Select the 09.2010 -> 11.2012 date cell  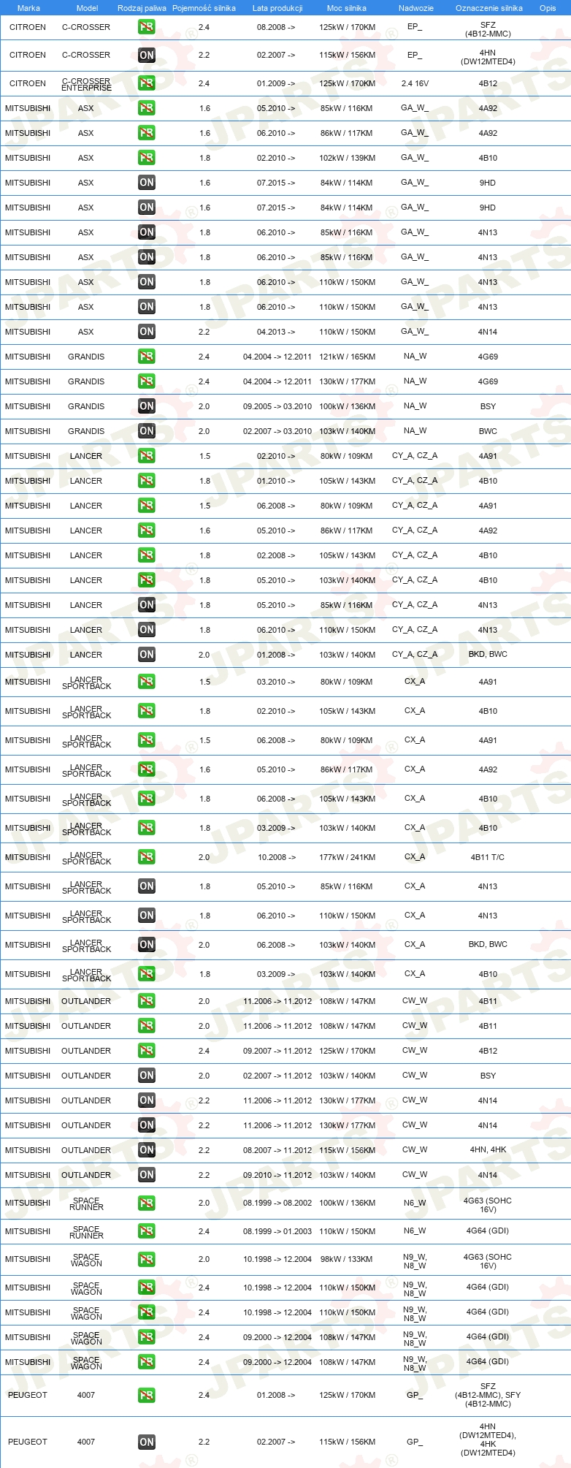pos(277,1175)
